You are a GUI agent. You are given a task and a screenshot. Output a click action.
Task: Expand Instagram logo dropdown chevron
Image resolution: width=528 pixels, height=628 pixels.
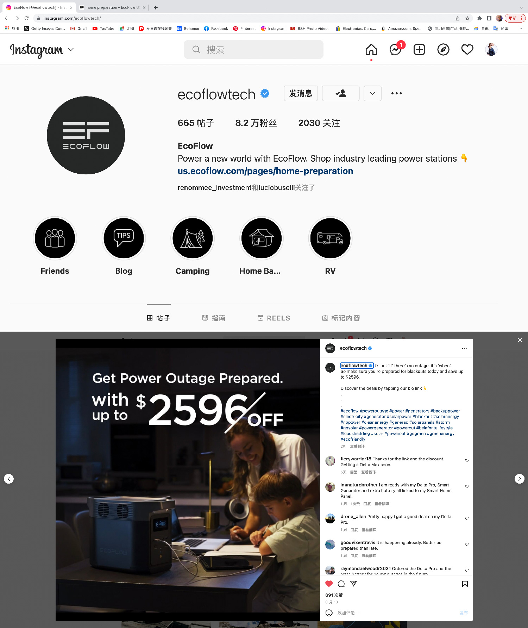click(x=71, y=50)
